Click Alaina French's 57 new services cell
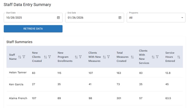The height and width of the screenshot is (108, 192). [x=141, y=98]
